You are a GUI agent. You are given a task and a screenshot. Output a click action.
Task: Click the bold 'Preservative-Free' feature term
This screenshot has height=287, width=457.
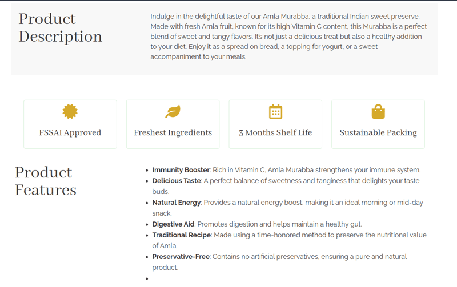[x=181, y=257]
